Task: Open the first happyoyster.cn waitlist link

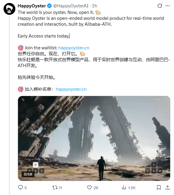Action: click(74, 48)
